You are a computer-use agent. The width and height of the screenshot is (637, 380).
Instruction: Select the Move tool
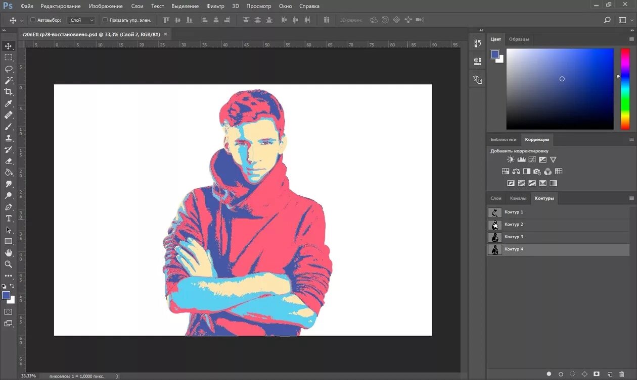point(9,46)
